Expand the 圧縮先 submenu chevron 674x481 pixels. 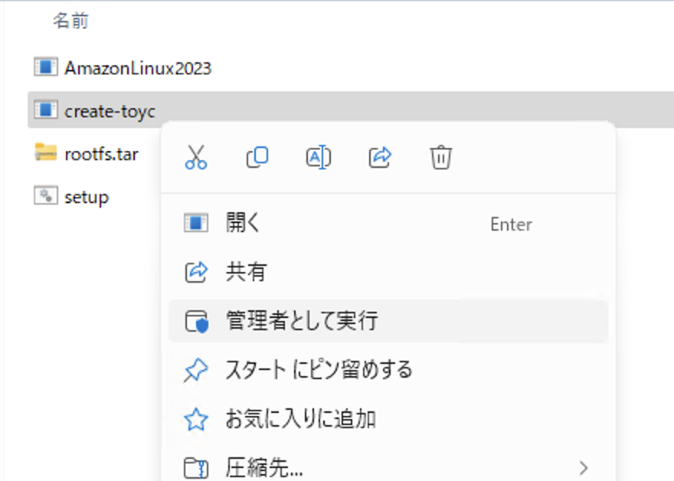pos(584,466)
